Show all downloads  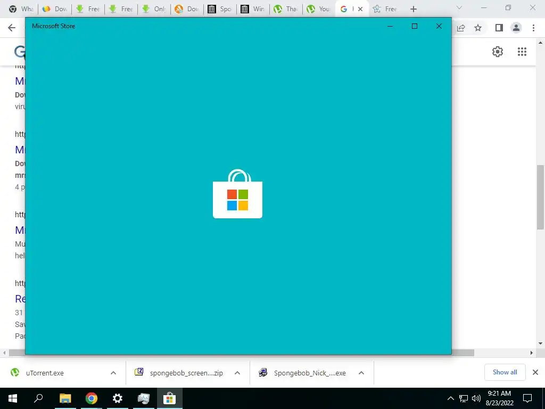[x=505, y=372]
